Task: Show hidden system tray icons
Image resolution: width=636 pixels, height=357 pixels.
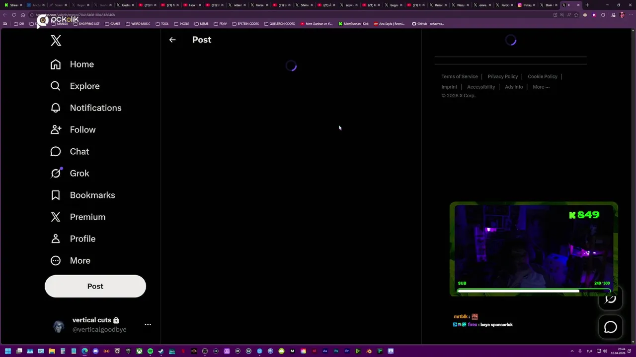Action: (572, 351)
